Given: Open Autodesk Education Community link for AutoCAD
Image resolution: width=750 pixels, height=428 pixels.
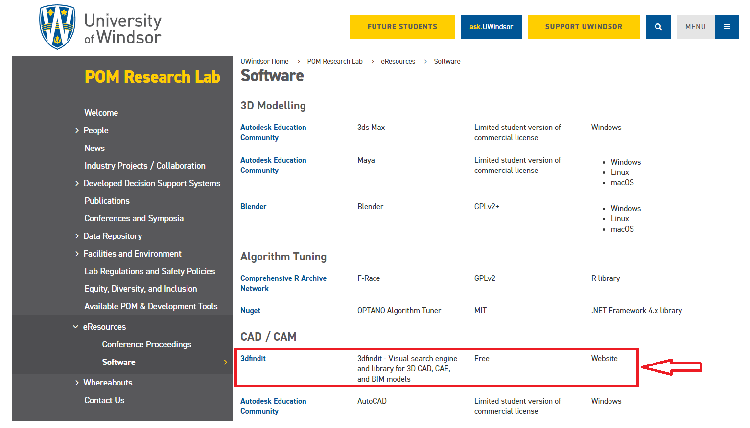Looking at the screenshot, I should click(x=273, y=406).
